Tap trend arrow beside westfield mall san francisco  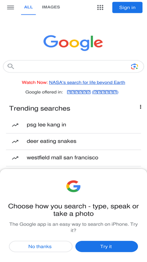tap(15, 158)
